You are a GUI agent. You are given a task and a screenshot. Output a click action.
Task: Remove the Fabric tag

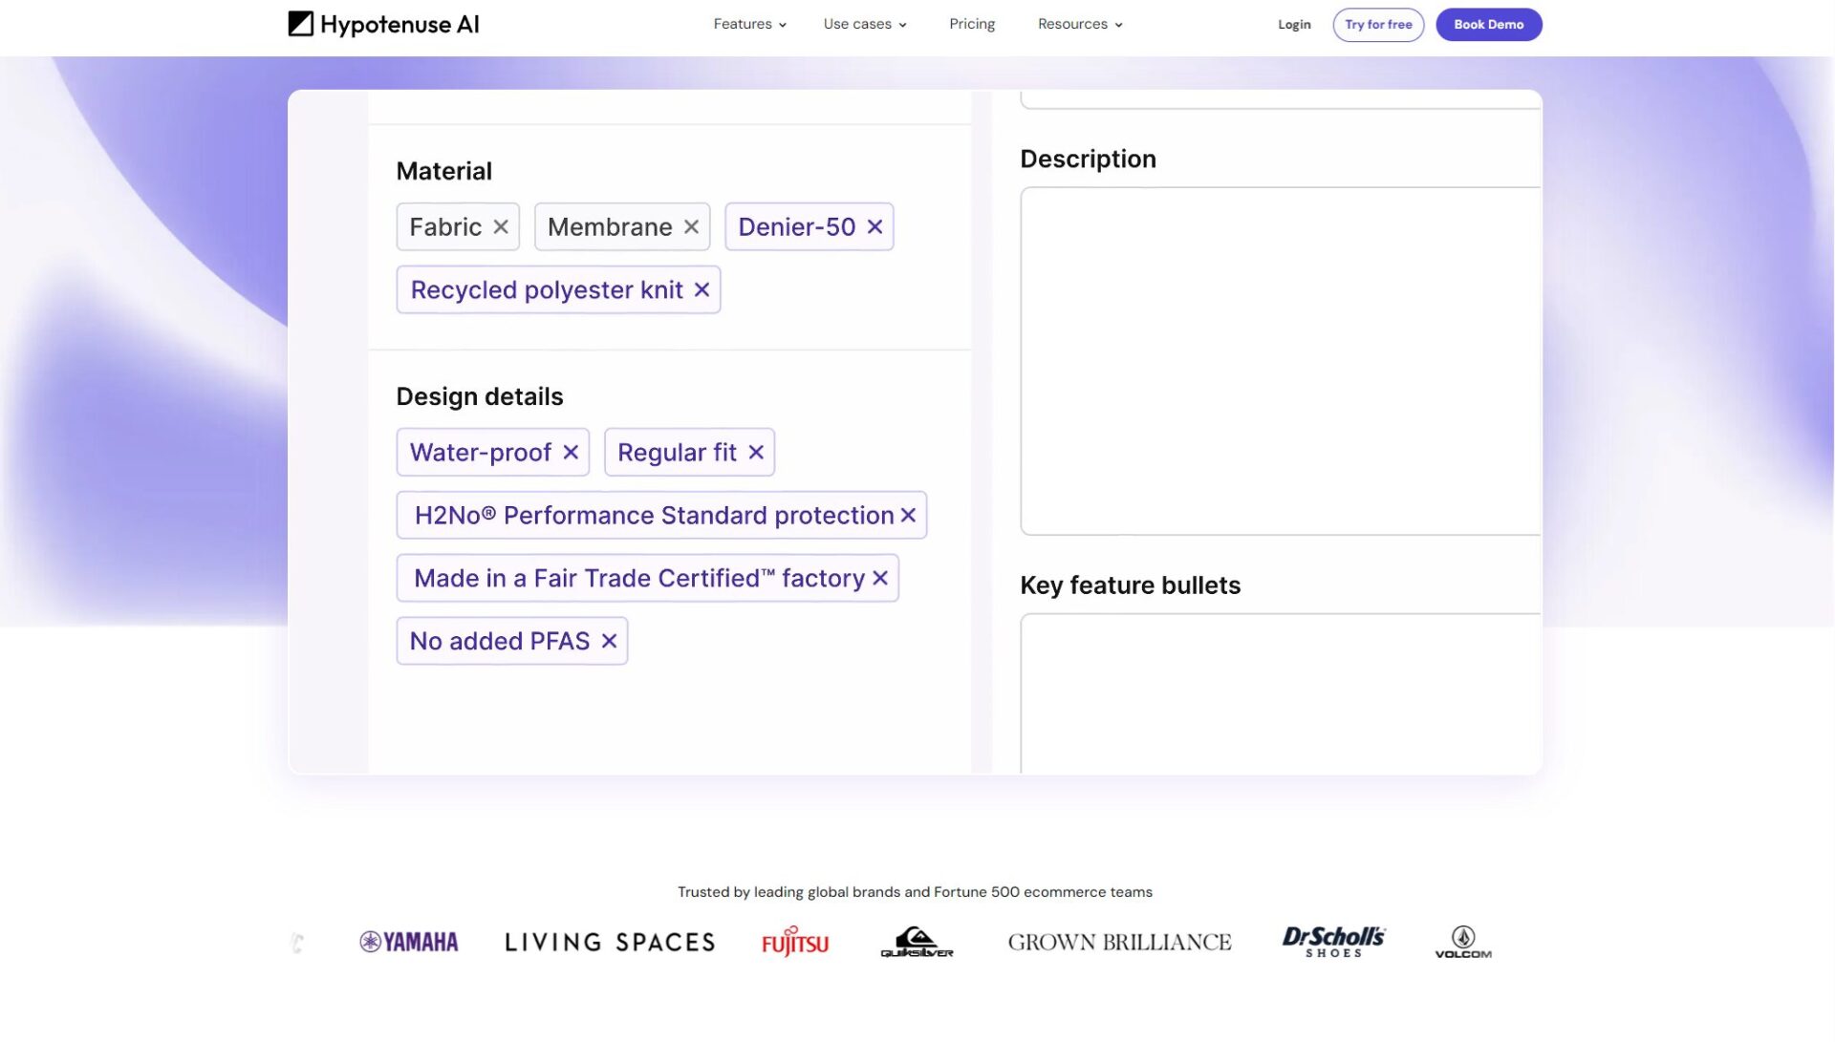(500, 227)
